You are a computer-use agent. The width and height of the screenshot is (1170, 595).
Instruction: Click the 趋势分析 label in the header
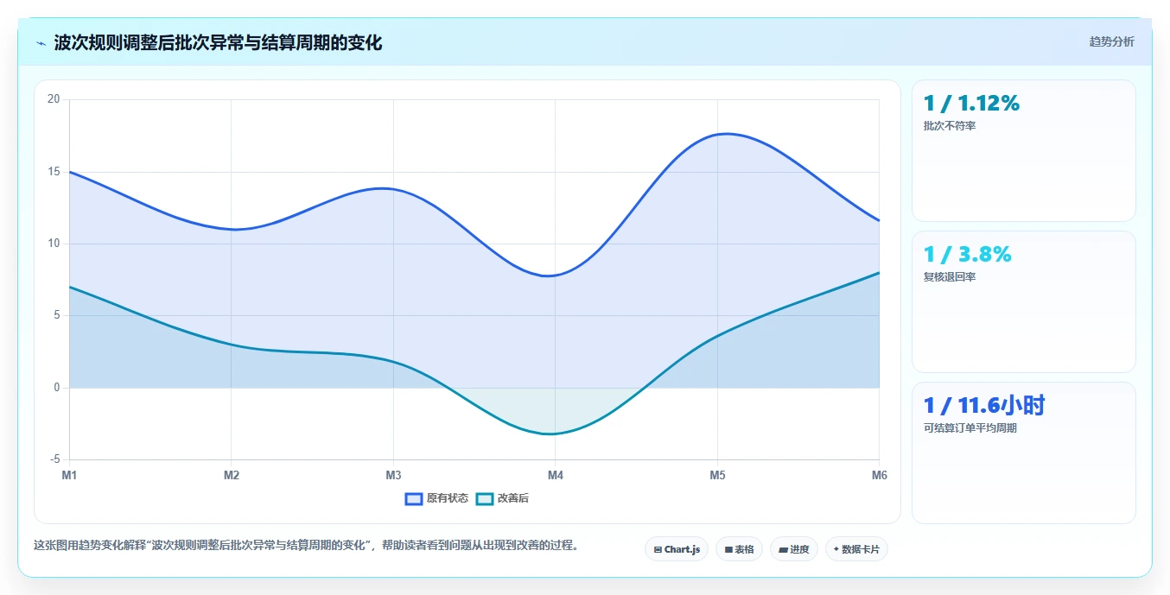pos(1111,42)
